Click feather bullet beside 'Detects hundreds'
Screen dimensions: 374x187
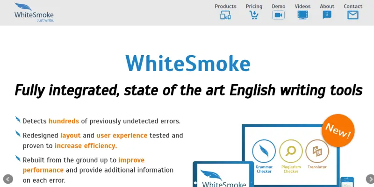(x=18, y=120)
